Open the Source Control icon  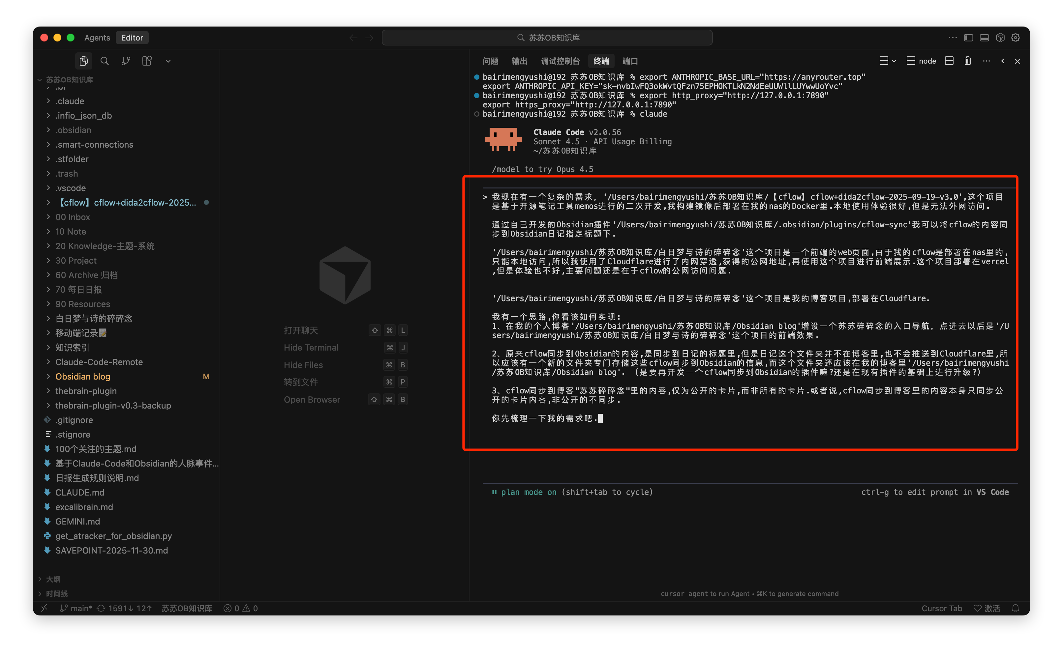126,61
